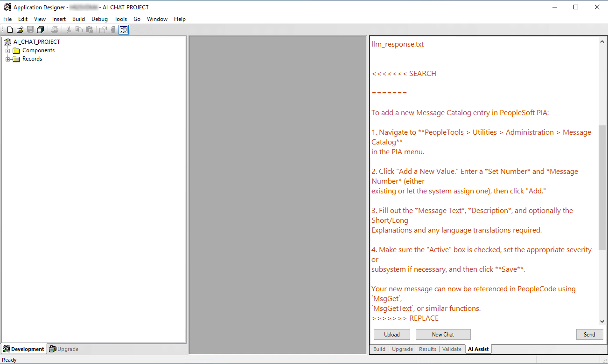Click the Paste clipboard toolbar icon
This screenshot has height=364, width=608.
89,30
